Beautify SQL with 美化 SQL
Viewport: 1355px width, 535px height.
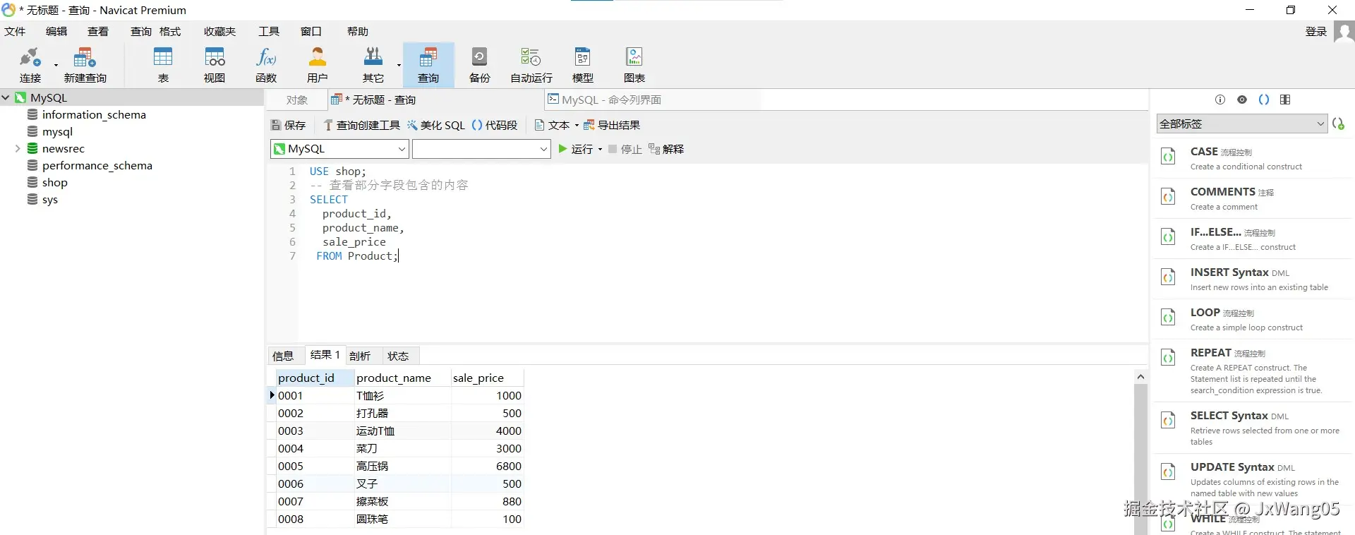click(x=435, y=125)
